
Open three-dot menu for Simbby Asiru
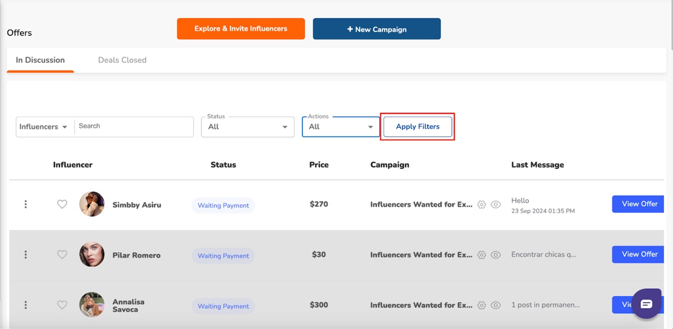pos(26,205)
